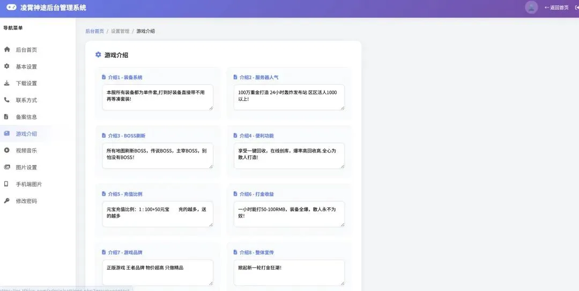Click the document icon beside 备案信息
The image size is (579, 291).
6,116
